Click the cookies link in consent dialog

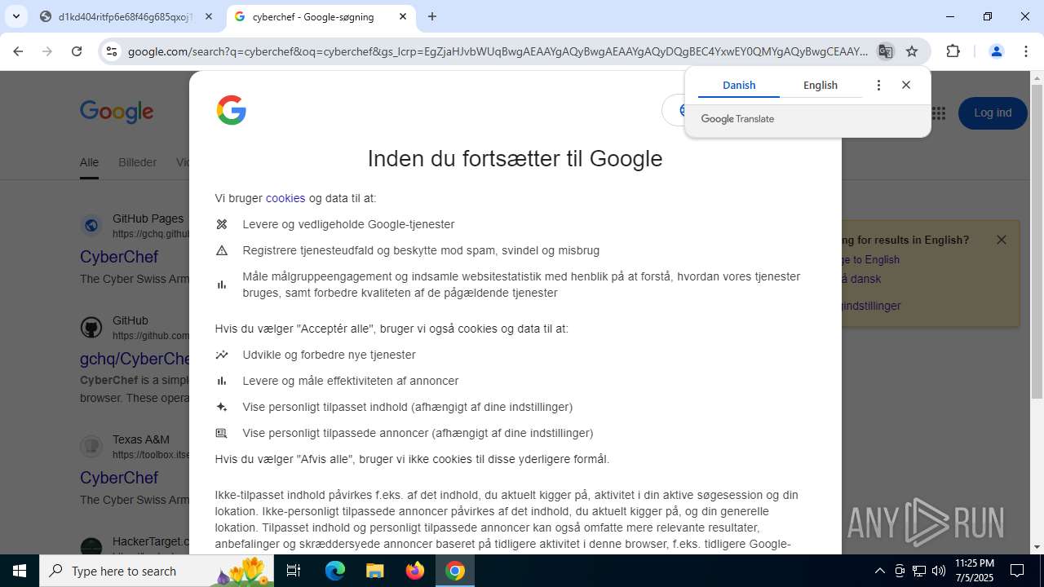[x=285, y=198]
